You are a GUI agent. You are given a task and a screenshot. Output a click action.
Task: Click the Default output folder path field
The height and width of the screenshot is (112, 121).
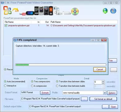[65, 107]
